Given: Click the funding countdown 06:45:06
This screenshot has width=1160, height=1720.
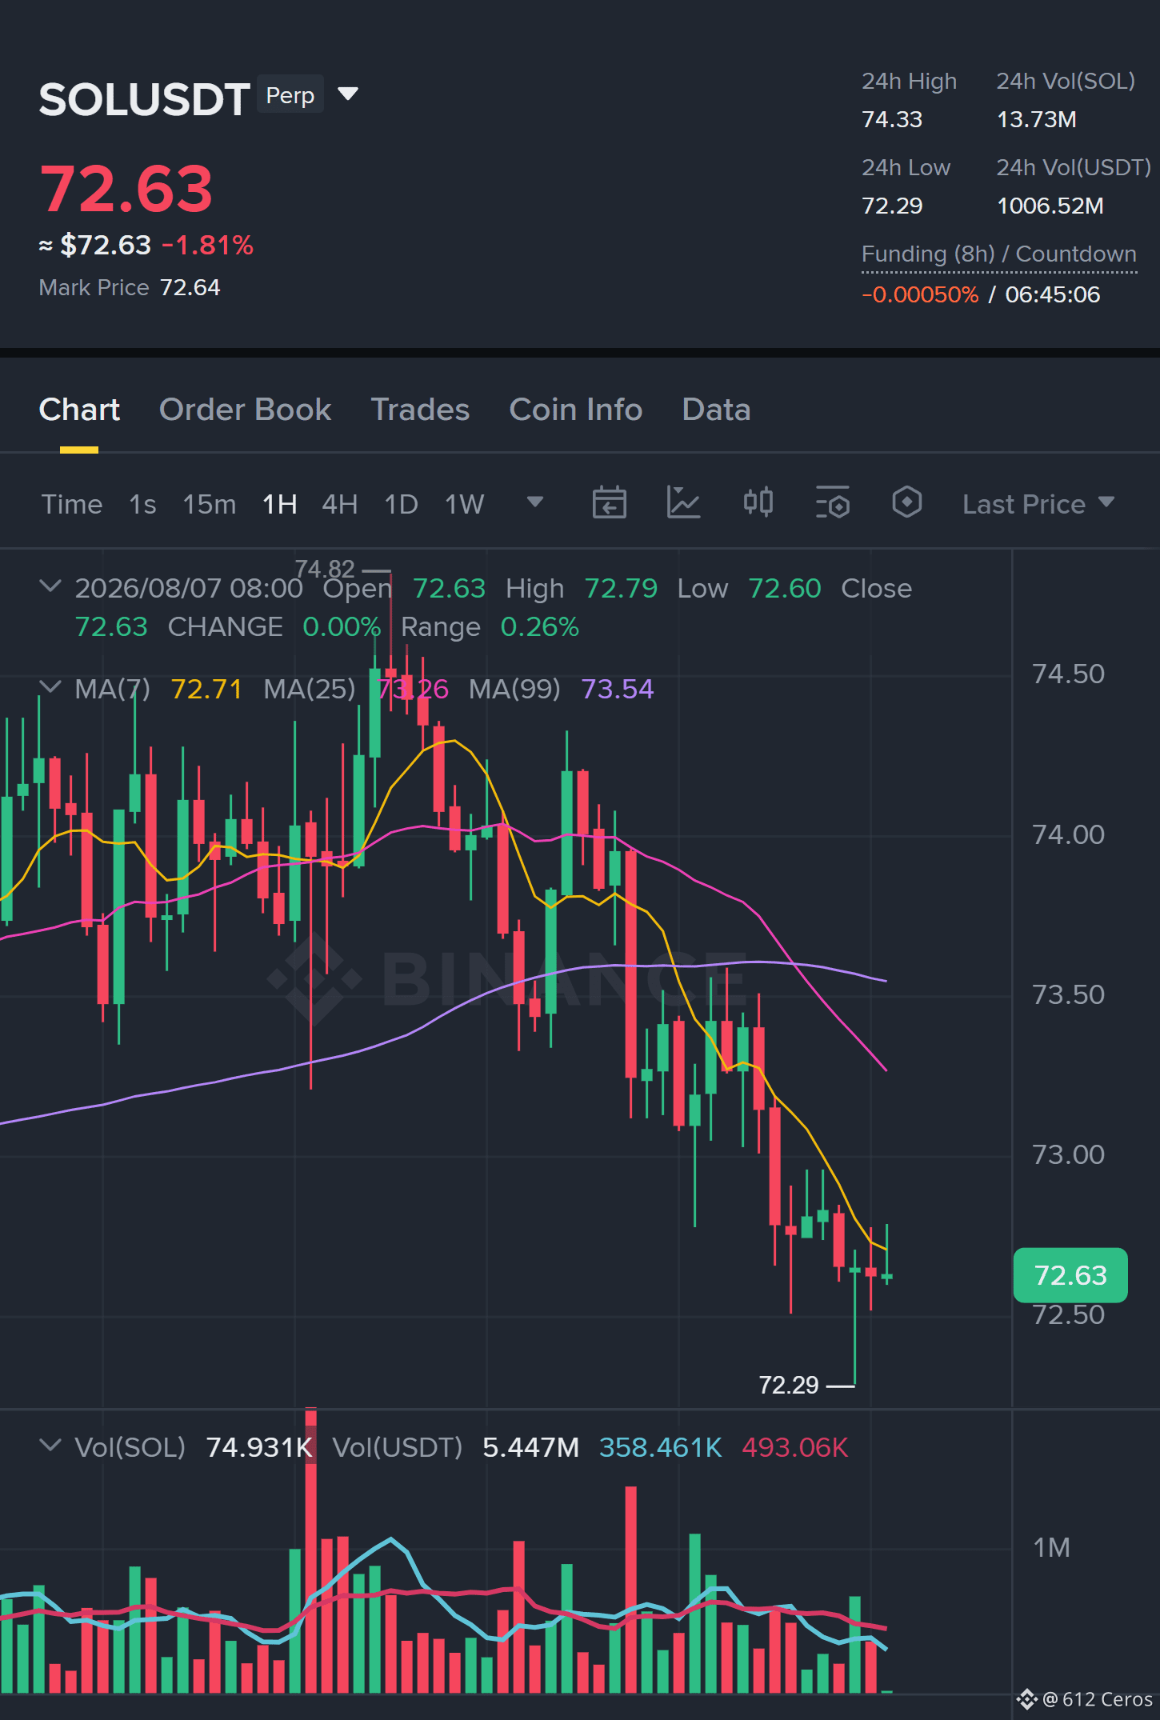Looking at the screenshot, I should point(1053,294).
